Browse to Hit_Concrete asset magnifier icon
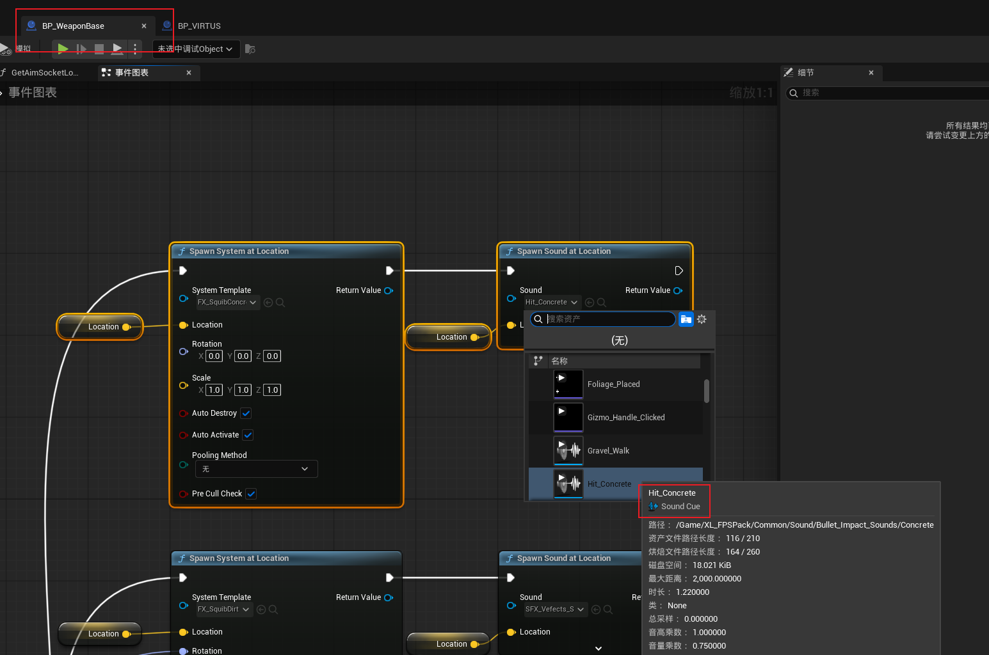This screenshot has width=989, height=655. coord(602,303)
